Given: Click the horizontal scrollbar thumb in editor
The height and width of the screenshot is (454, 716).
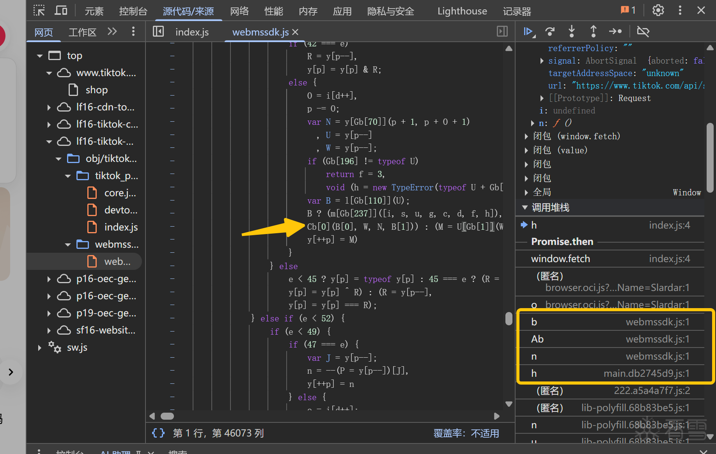Looking at the screenshot, I should click(167, 416).
